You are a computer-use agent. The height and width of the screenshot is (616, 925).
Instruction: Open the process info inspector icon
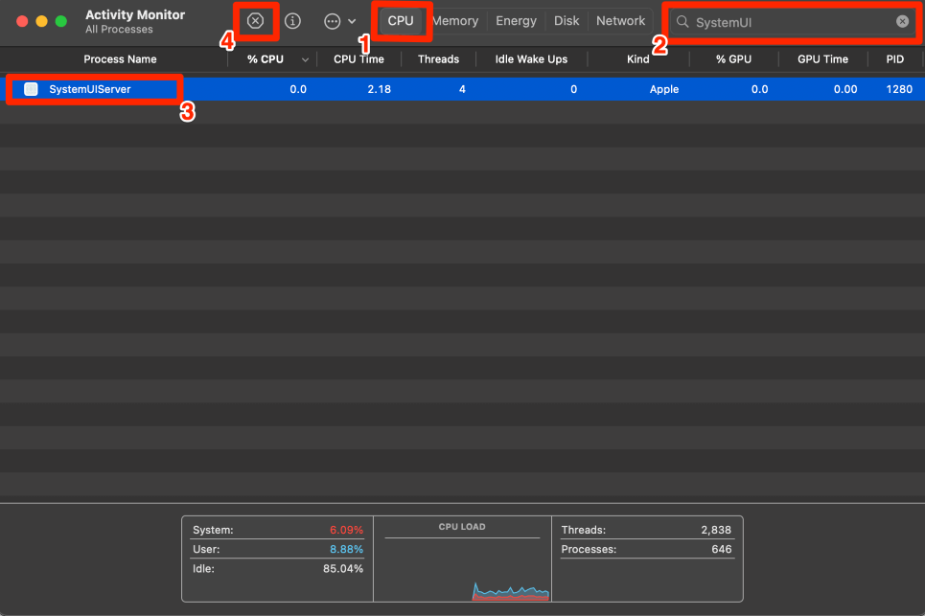point(293,21)
